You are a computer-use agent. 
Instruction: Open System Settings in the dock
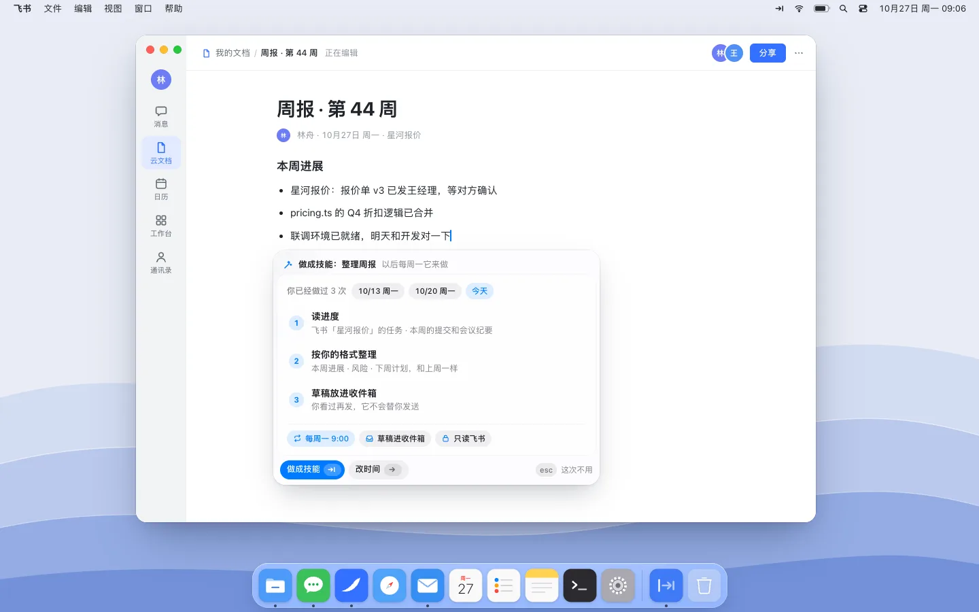click(618, 585)
